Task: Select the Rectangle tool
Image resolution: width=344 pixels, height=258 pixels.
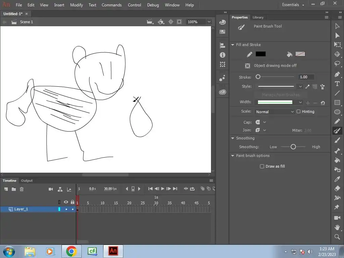Action: 337,102
